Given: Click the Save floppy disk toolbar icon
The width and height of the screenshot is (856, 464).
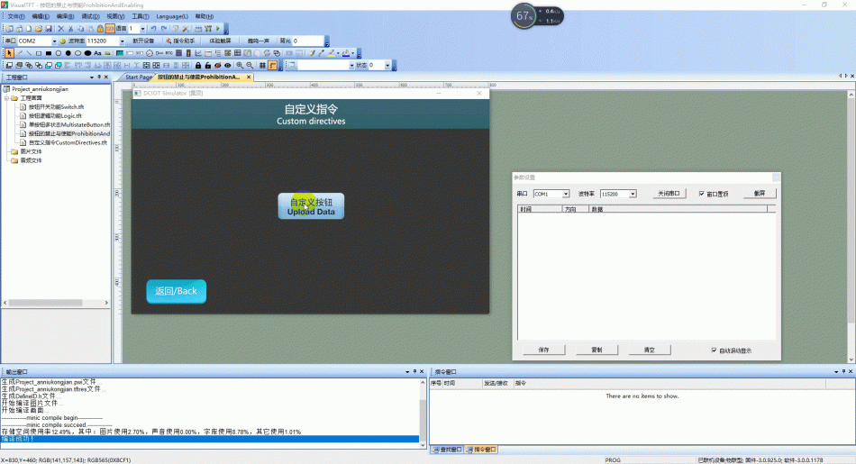Looking at the screenshot, I should click(49, 29).
